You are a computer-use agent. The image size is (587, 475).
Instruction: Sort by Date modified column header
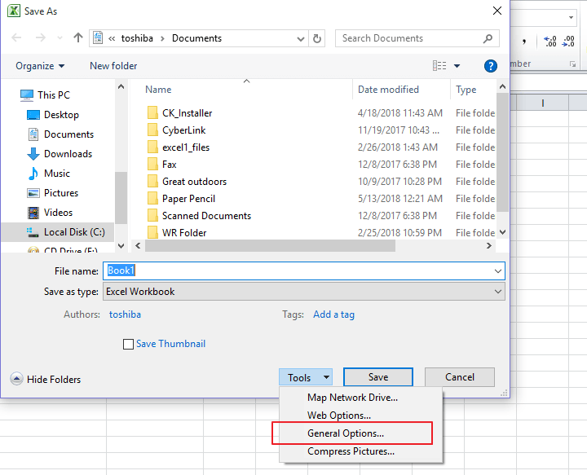click(x=388, y=90)
